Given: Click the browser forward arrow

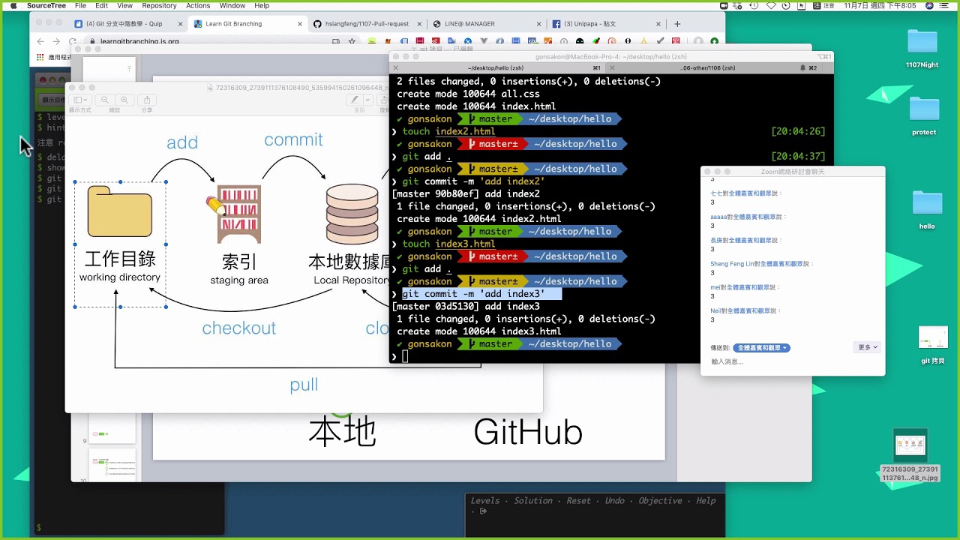Looking at the screenshot, I should [56, 41].
